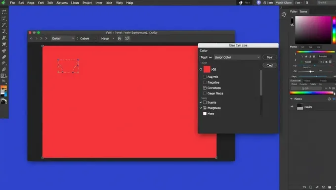Image resolution: width=336 pixels, height=190 pixels.
Task: Collapse the layers section chevron
Action: pos(291,99)
